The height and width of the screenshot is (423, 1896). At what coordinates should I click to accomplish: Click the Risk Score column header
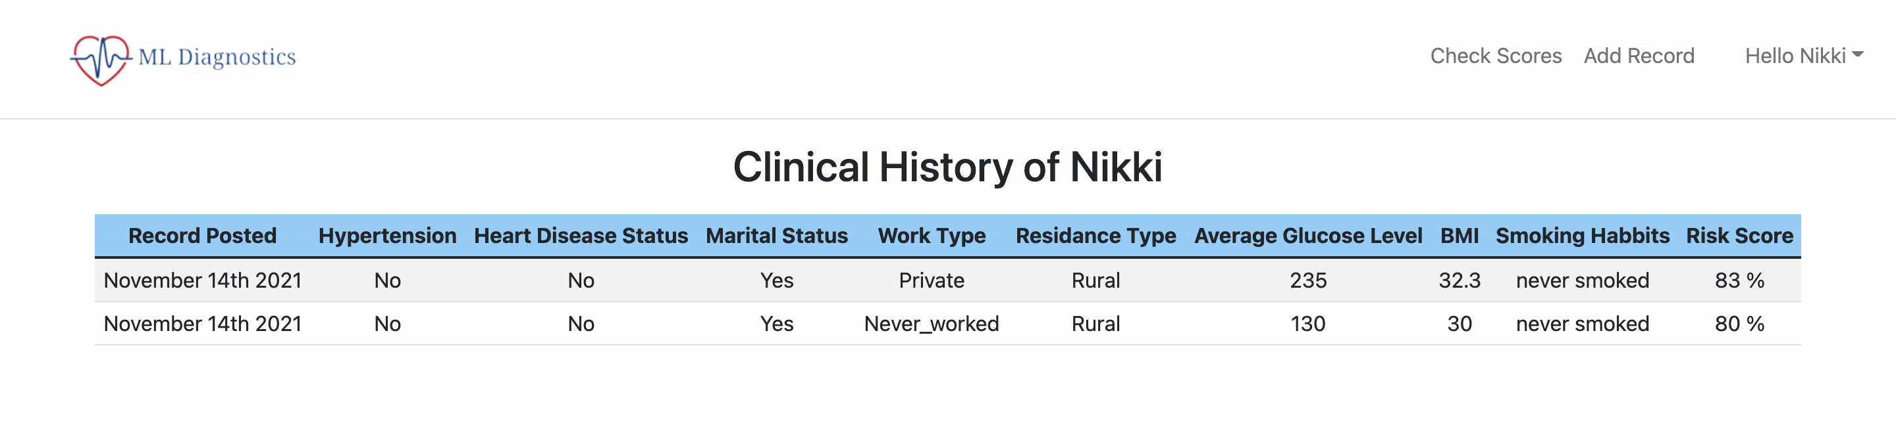point(1740,236)
